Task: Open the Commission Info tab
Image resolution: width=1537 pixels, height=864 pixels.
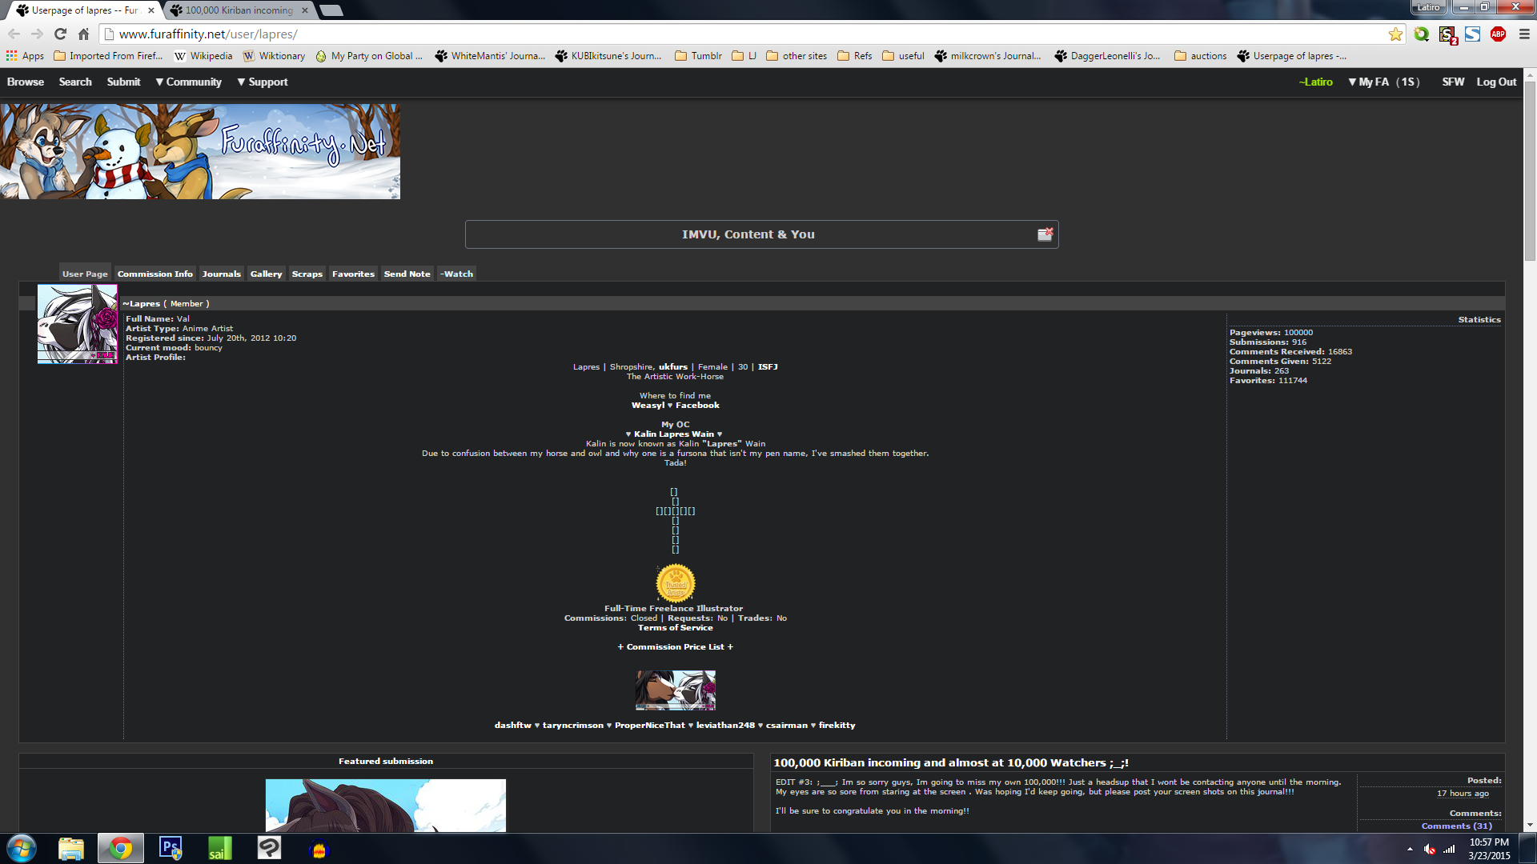Action: click(x=155, y=274)
